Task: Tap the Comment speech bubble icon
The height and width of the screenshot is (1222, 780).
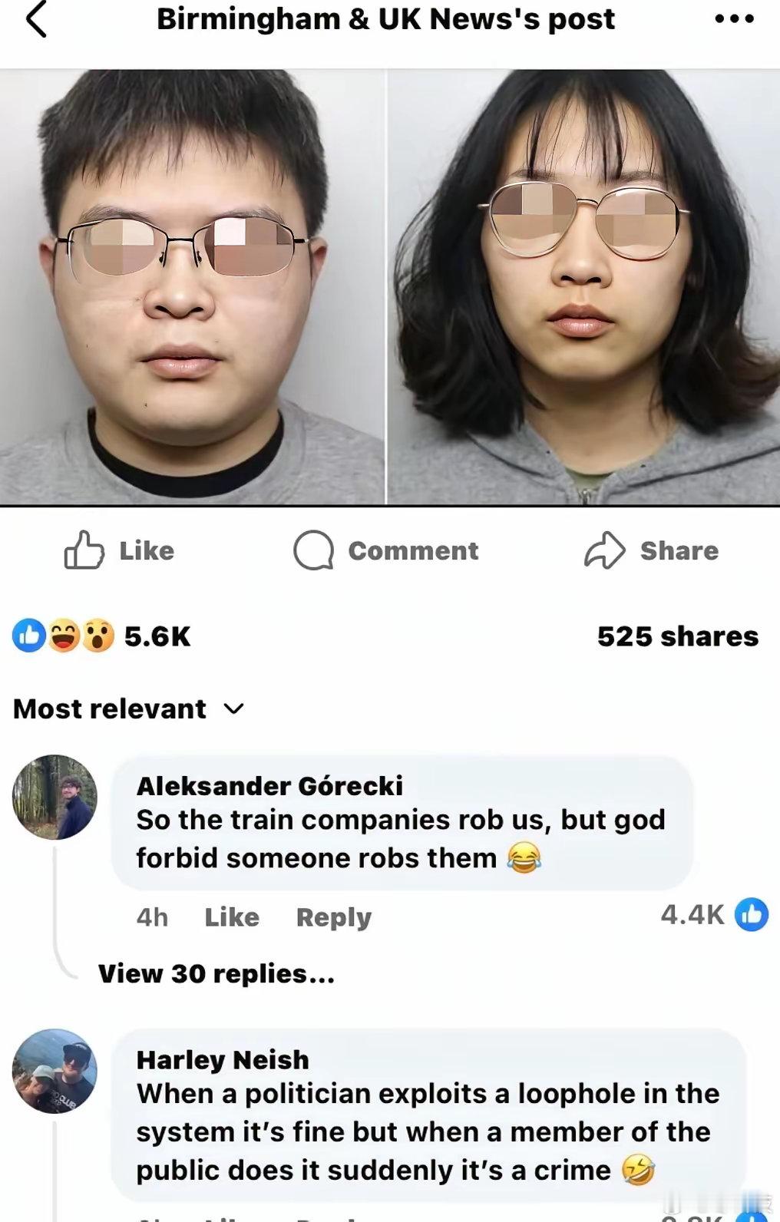Action: click(x=313, y=550)
